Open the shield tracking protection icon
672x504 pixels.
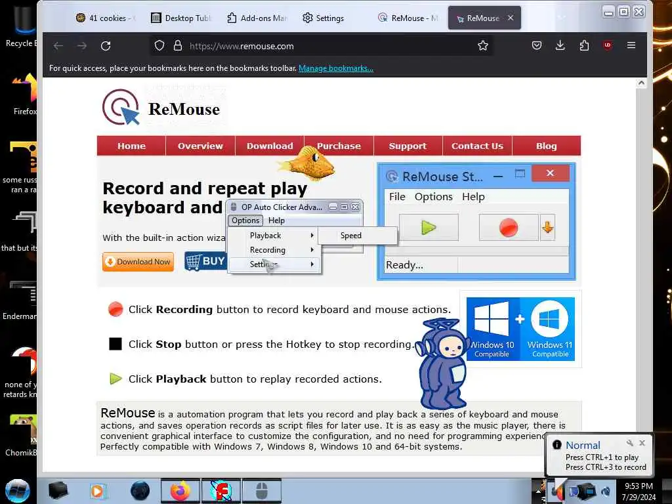[x=159, y=46]
